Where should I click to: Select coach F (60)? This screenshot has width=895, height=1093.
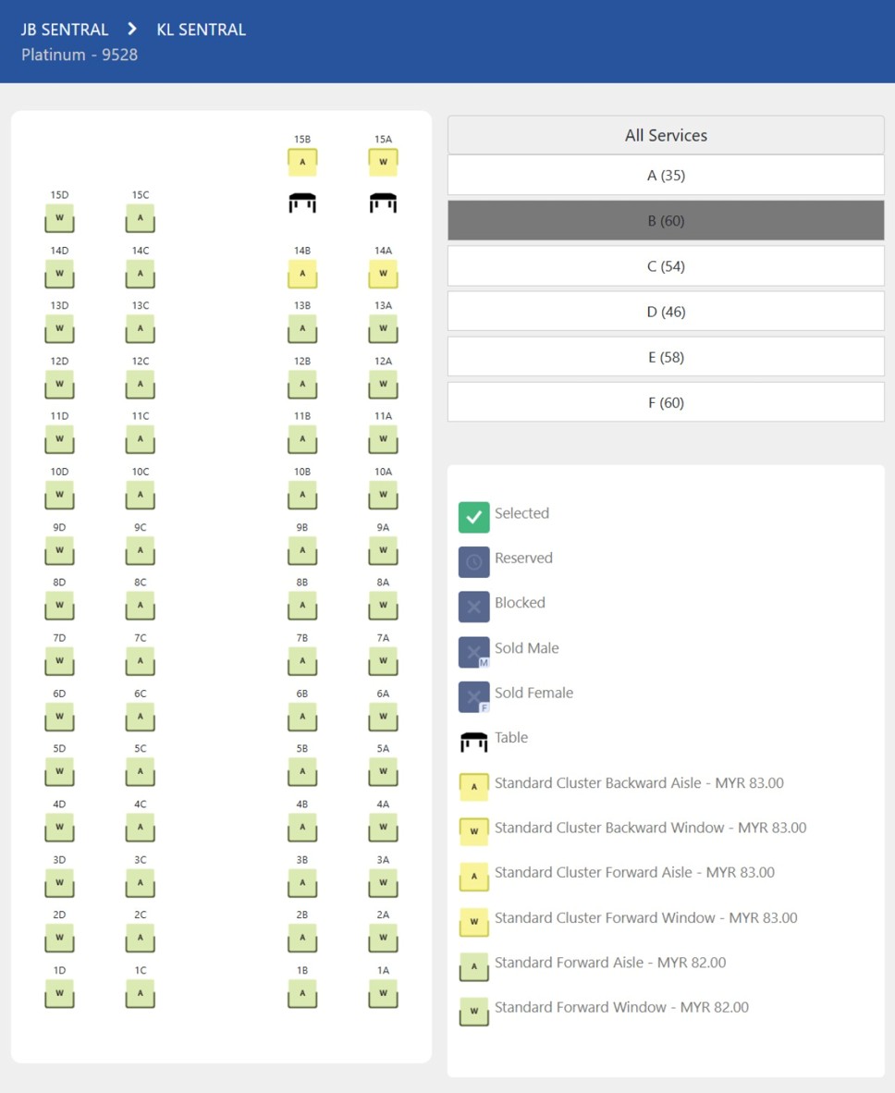[666, 402]
